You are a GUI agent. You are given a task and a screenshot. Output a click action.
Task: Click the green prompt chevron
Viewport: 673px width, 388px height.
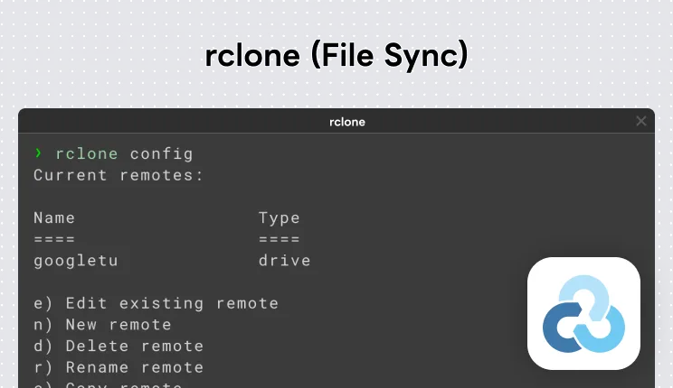pos(39,152)
